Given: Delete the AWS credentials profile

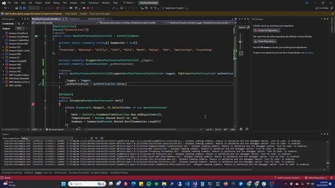Looking at the screenshot, I should click(x=27, y=23).
